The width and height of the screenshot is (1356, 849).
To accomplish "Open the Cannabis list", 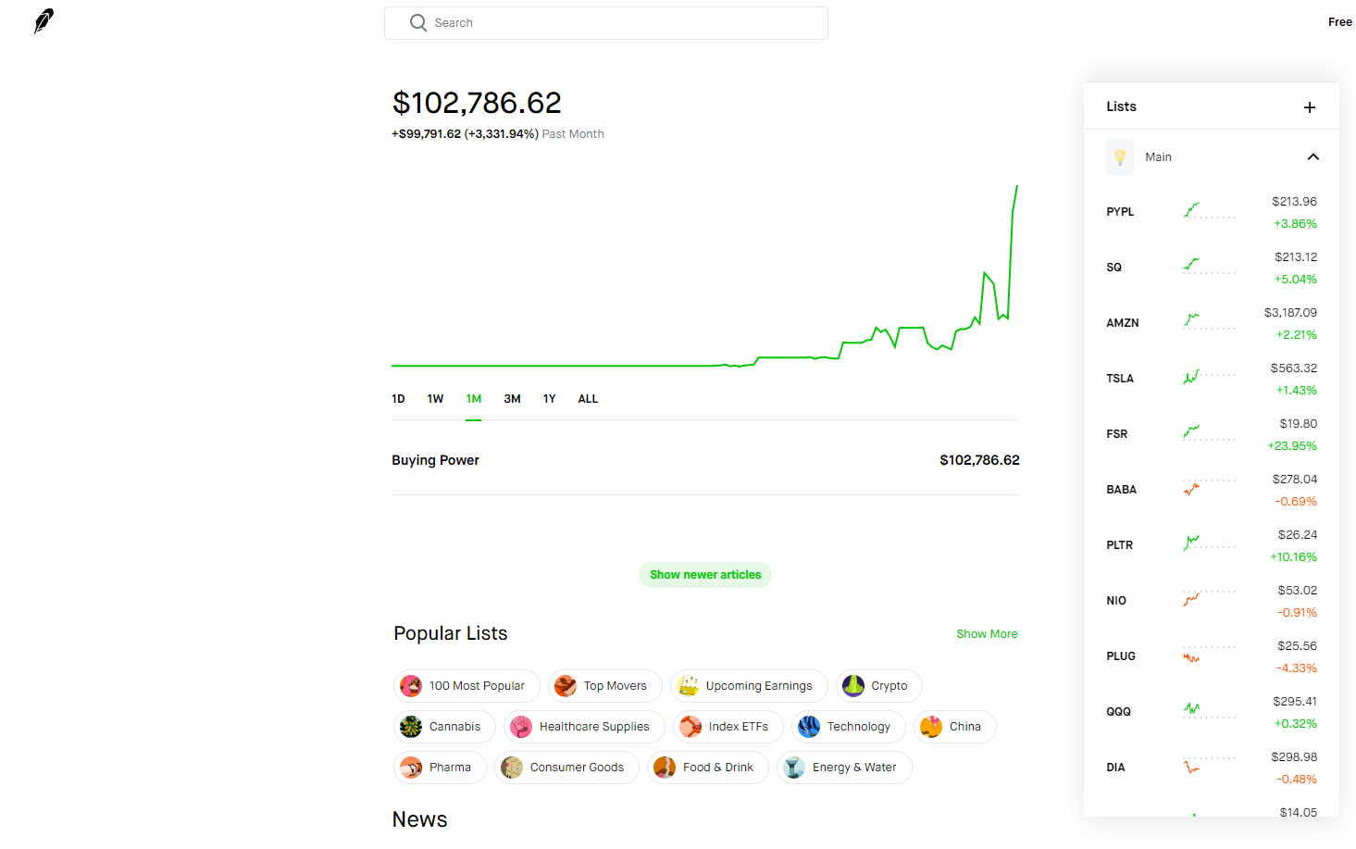I will point(444,727).
